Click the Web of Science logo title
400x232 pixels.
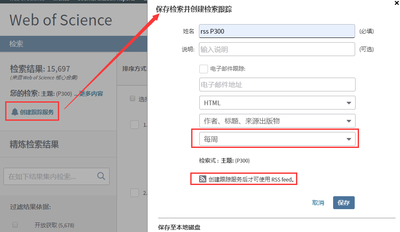[x=61, y=20]
